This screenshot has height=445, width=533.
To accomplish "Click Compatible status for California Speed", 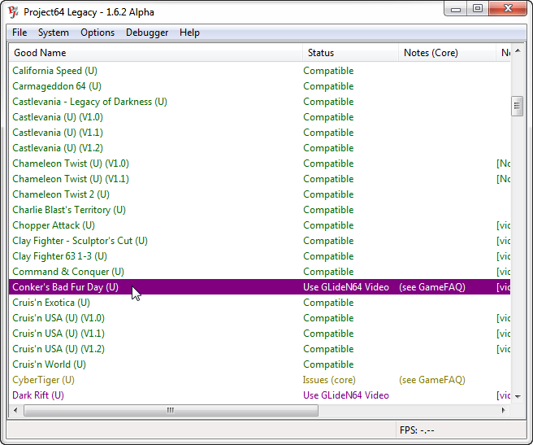I will pos(328,71).
